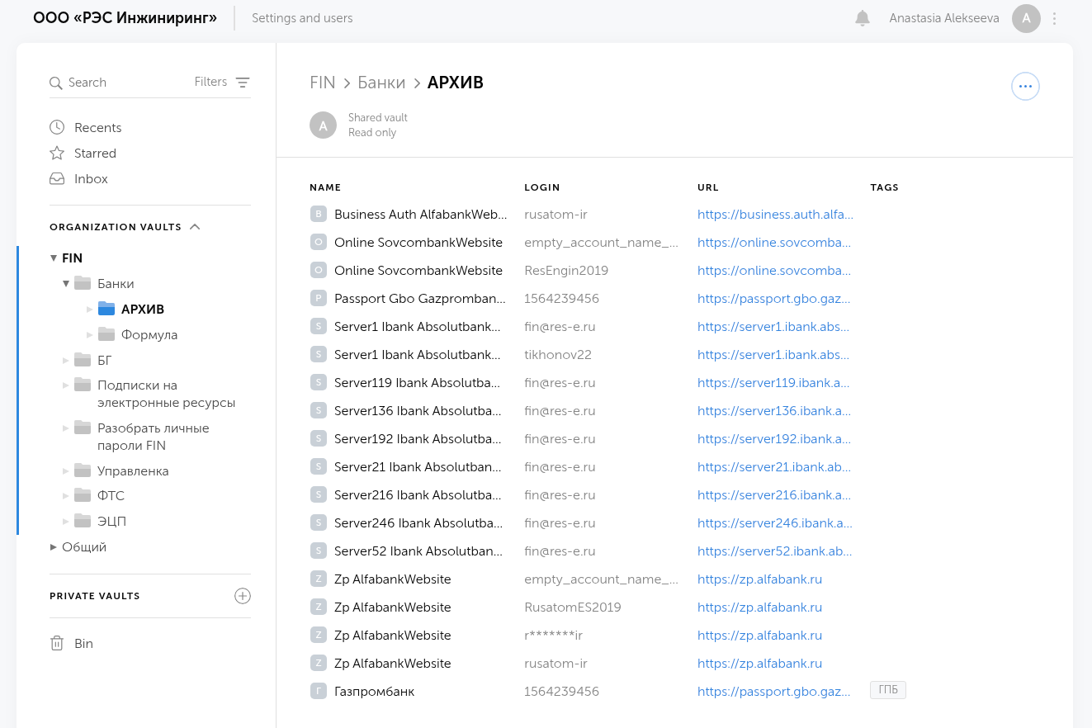The height and width of the screenshot is (728, 1092).
Task: Expand the Формула folder
Action: [90, 335]
